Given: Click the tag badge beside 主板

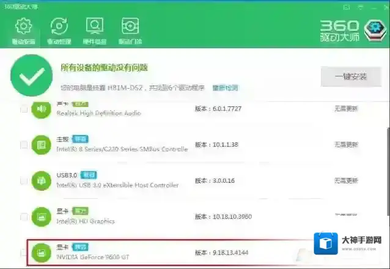Looking at the screenshot, I should click(80, 139).
